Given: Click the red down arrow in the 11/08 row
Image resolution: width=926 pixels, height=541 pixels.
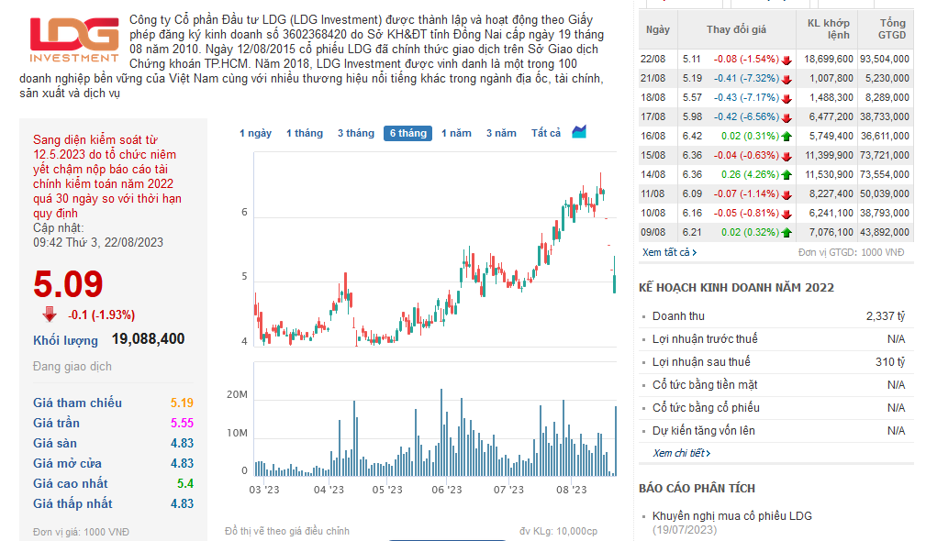Looking at the screenshot, I should (786, 194).
